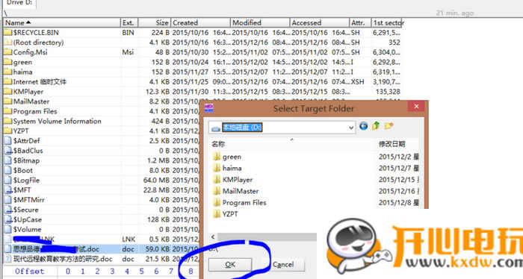Sort by the Name column header

62,22
